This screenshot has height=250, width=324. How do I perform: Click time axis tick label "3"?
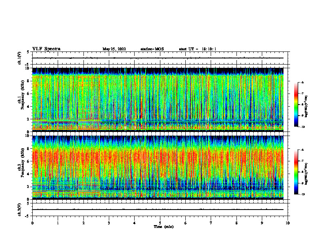click(109, 223)
